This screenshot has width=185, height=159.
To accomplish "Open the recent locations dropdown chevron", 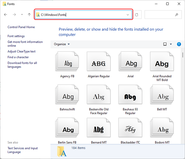I will tap(22, 15).
